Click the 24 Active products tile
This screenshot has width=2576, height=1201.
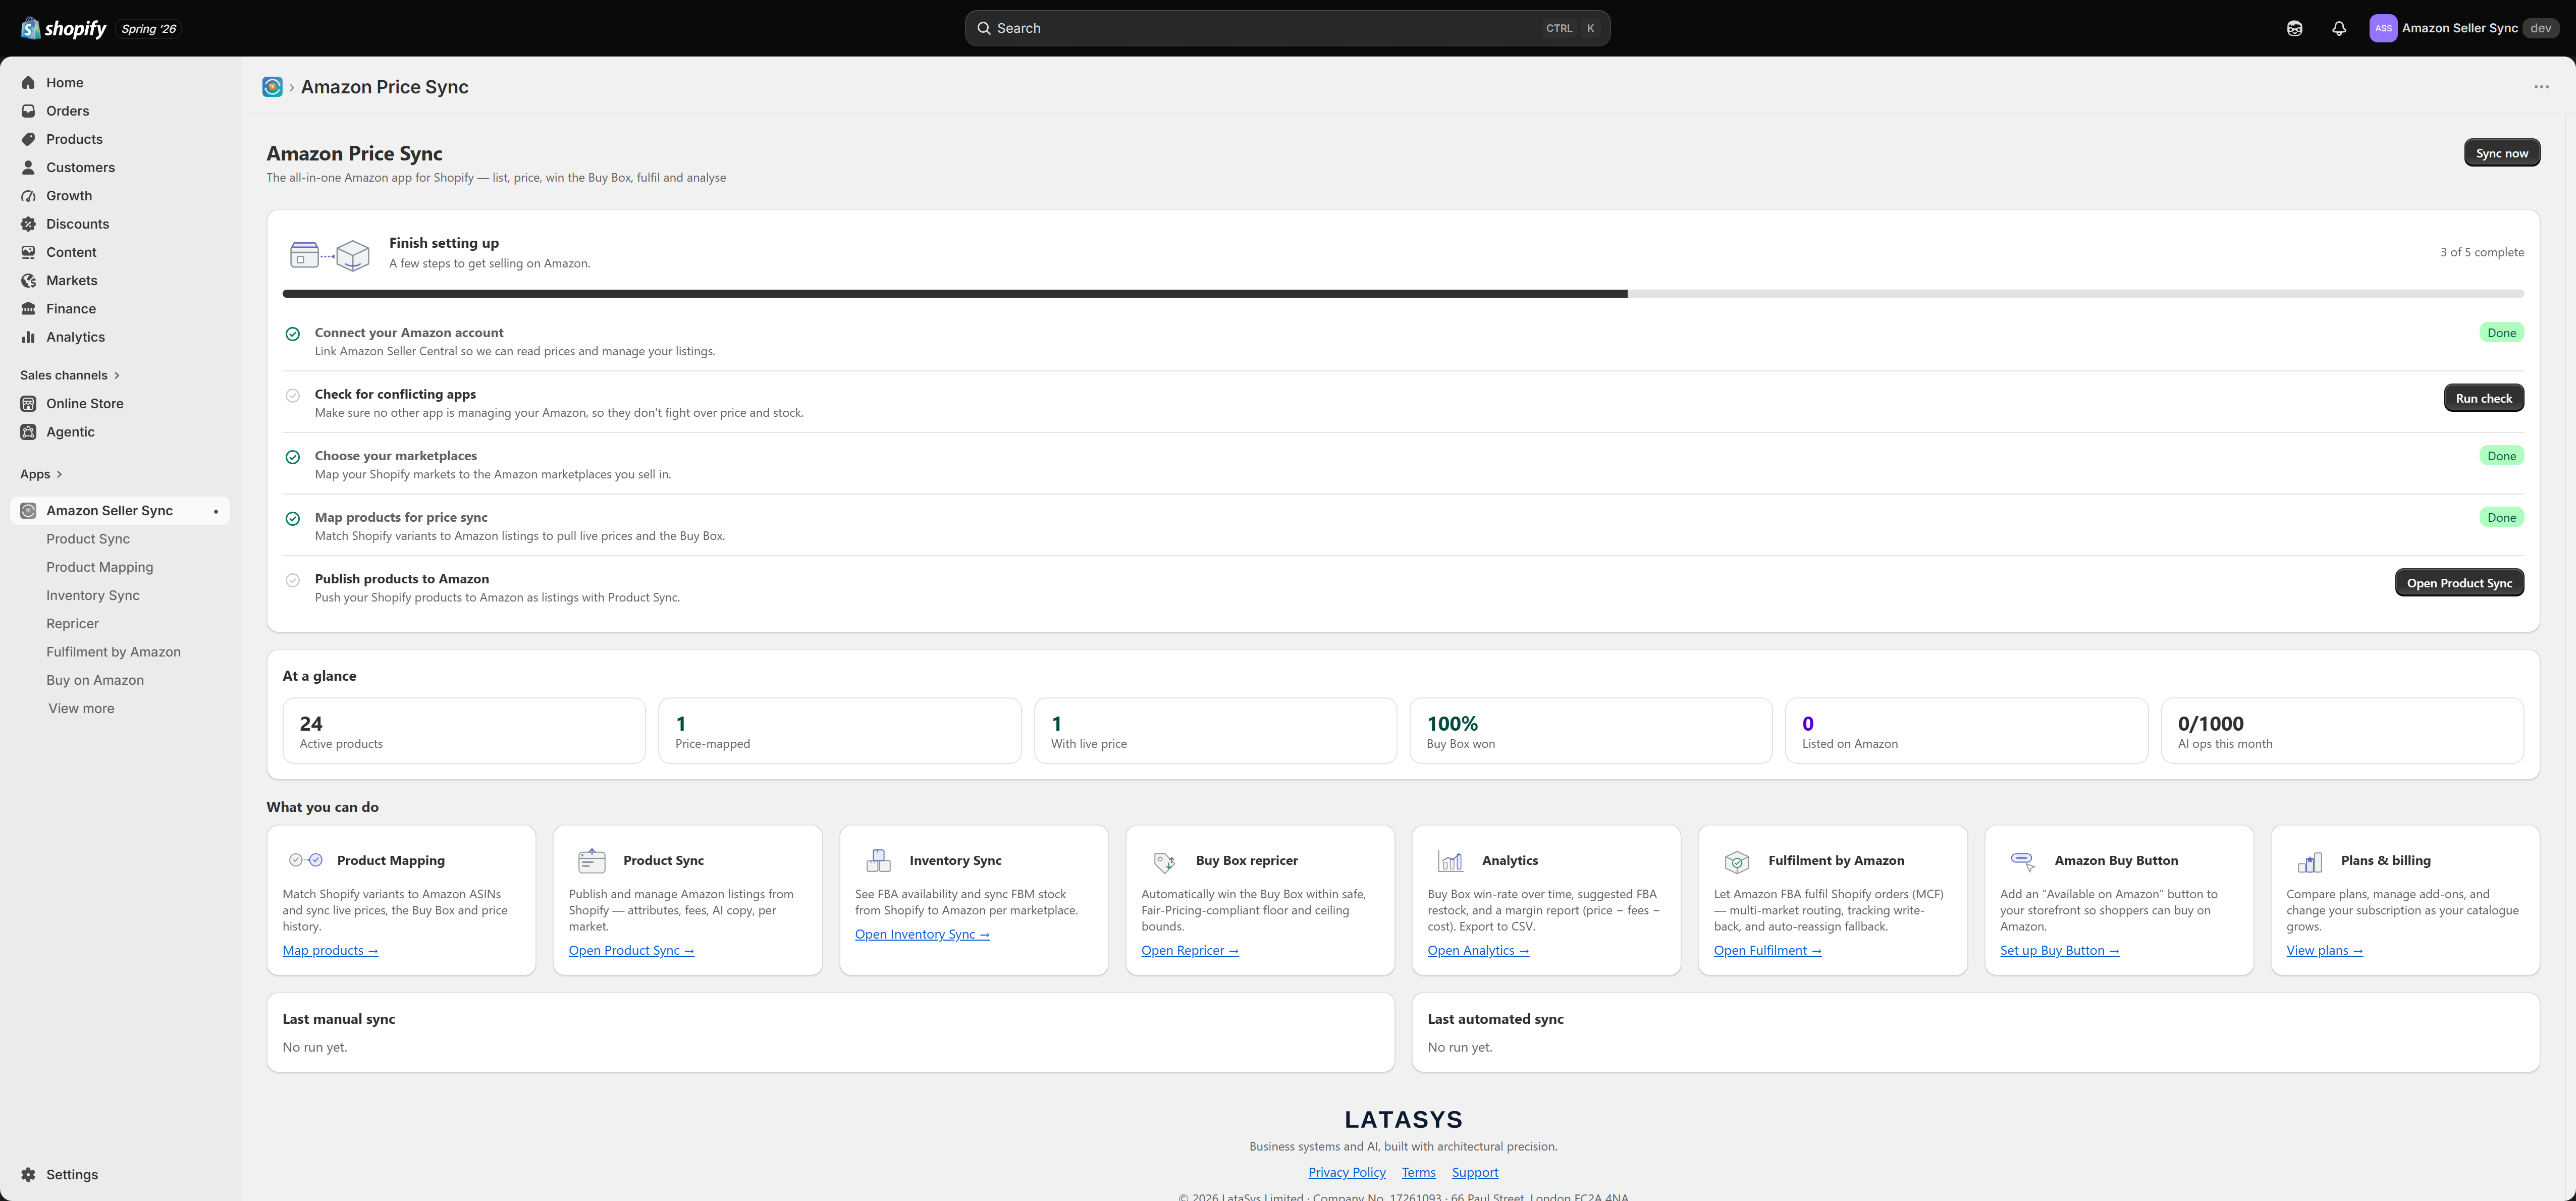[x=464, y=731]
